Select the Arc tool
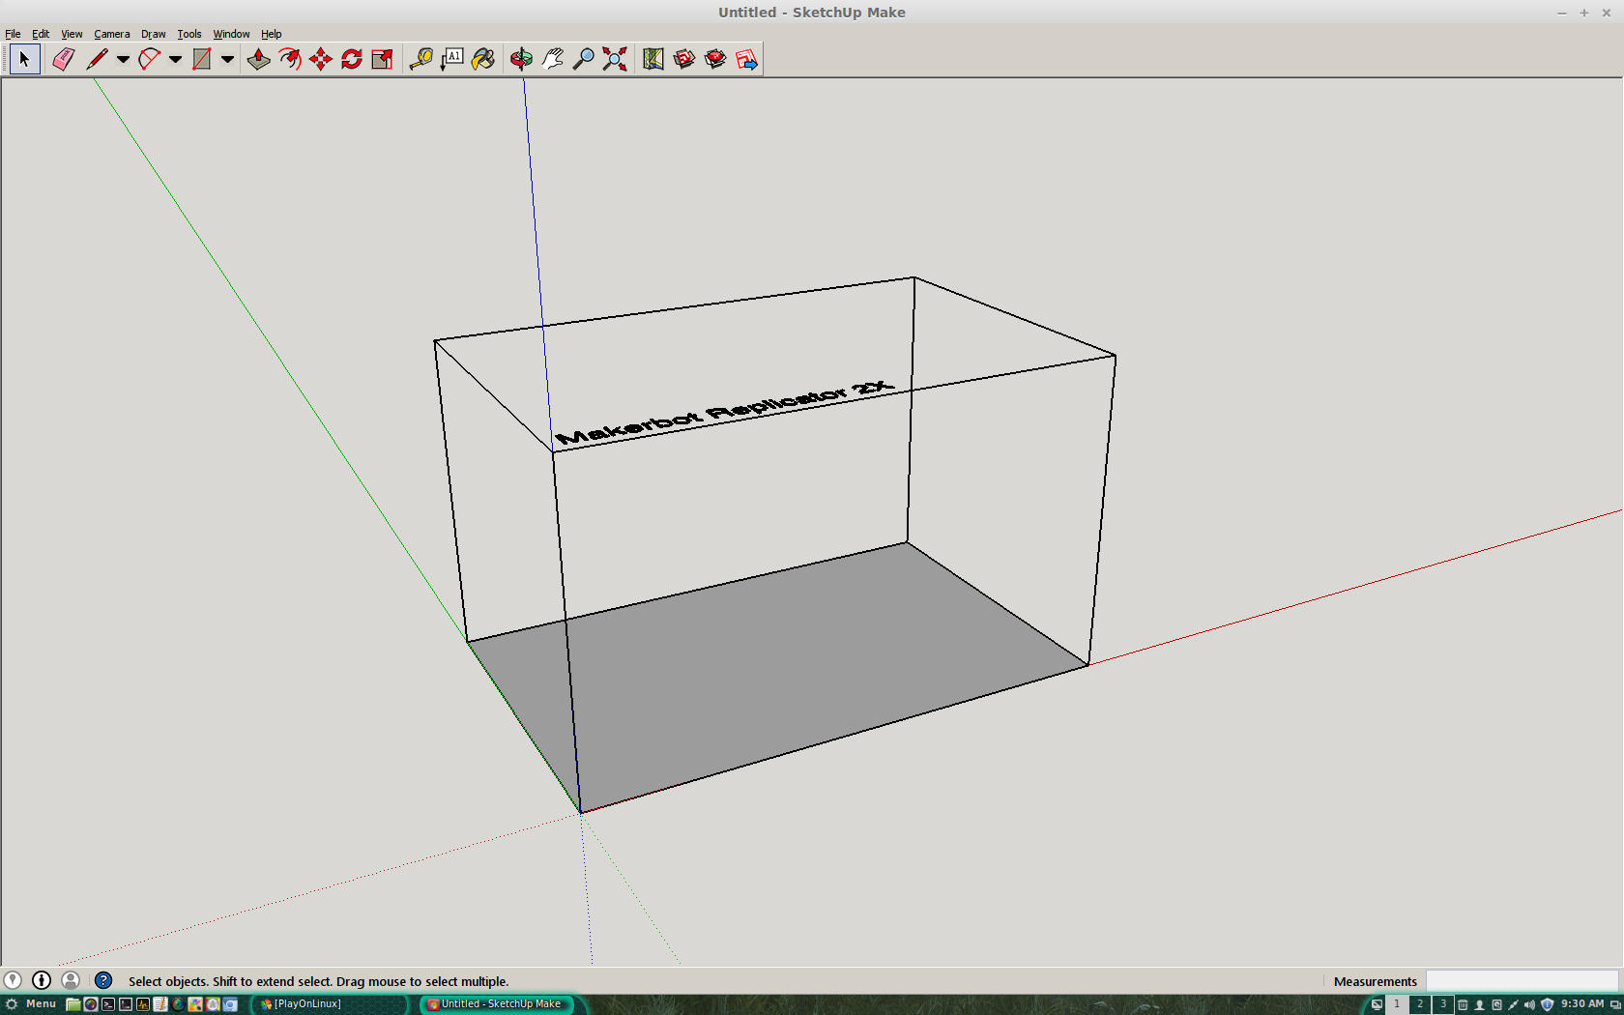The width and height of the screenshot is (1624, 1015). click(x=149, y=60)
